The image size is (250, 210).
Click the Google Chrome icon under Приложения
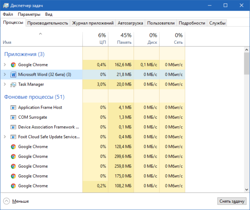click(x=13, y=65)
